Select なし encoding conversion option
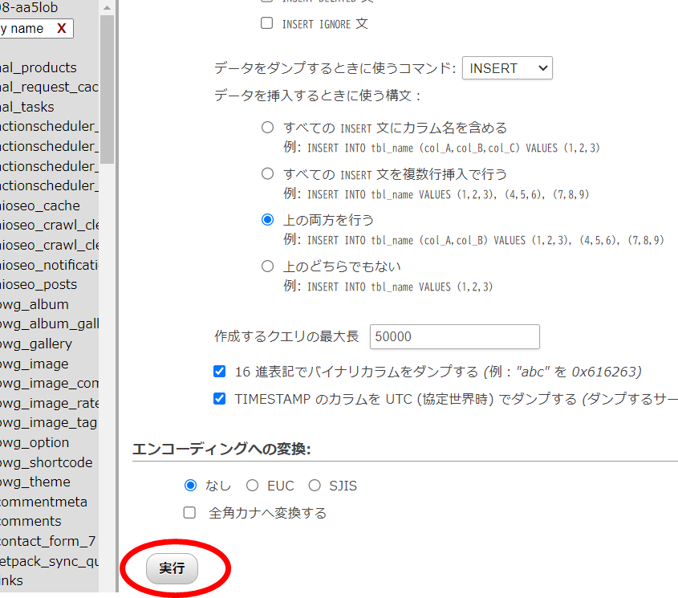 190,486
